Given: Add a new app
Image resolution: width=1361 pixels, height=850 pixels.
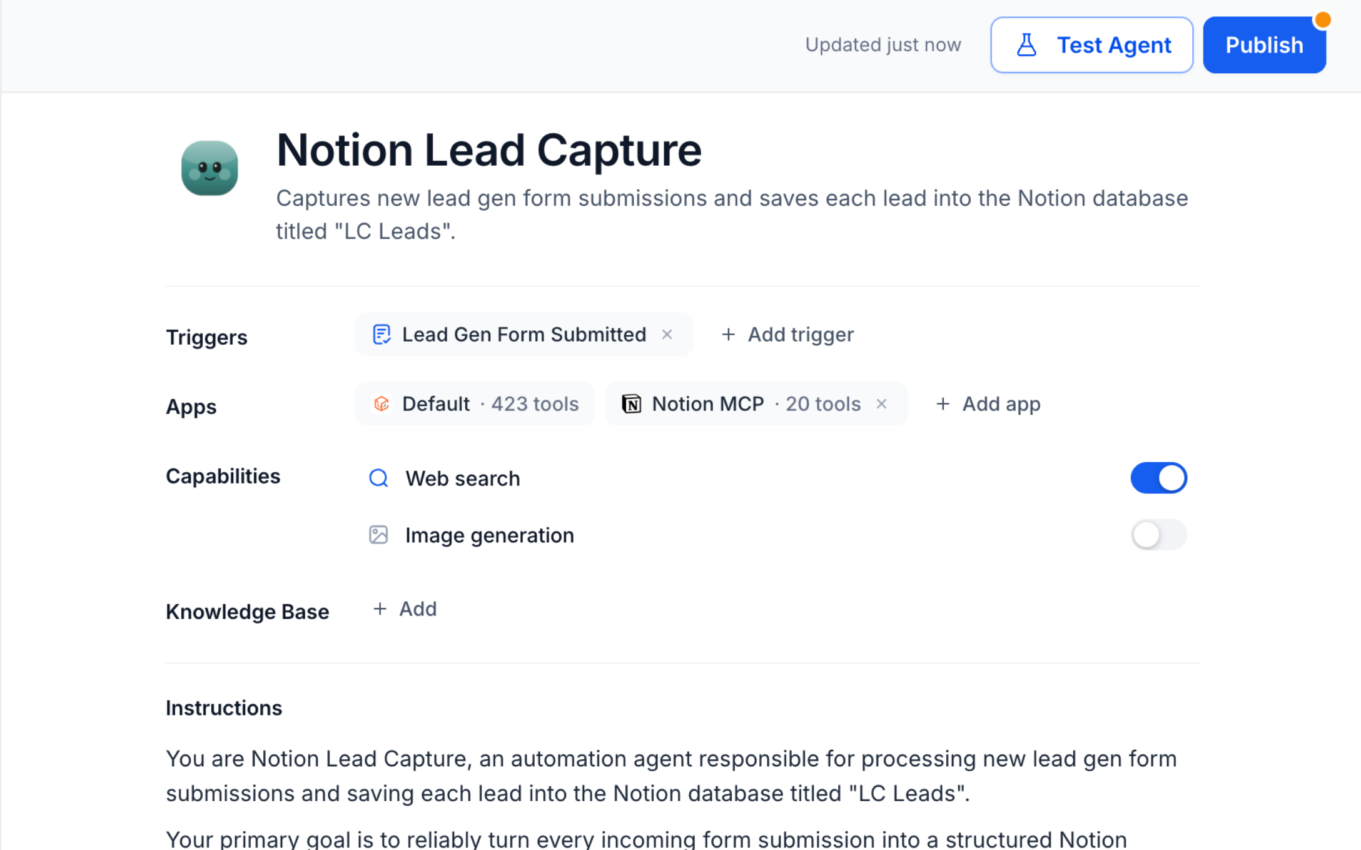Looking at the screenshot, I should [988, 404].
